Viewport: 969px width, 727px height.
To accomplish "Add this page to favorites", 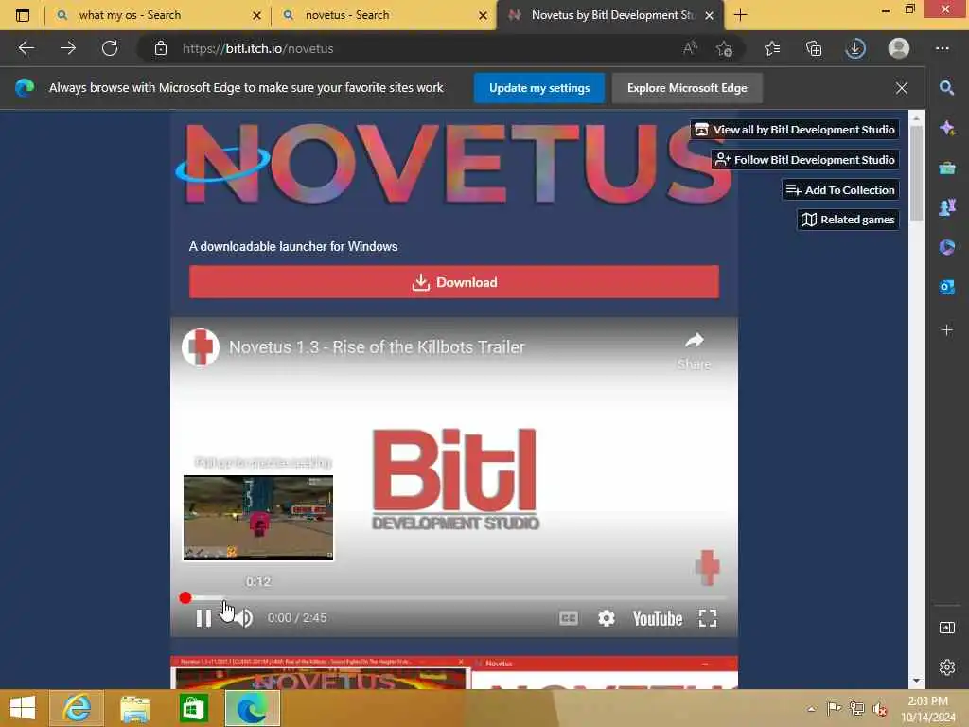I will click(x=724, y=48).
